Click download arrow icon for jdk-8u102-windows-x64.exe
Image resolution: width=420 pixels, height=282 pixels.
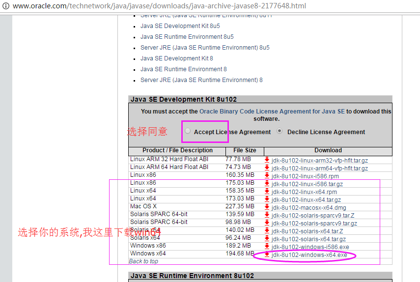tap(267, 254)
